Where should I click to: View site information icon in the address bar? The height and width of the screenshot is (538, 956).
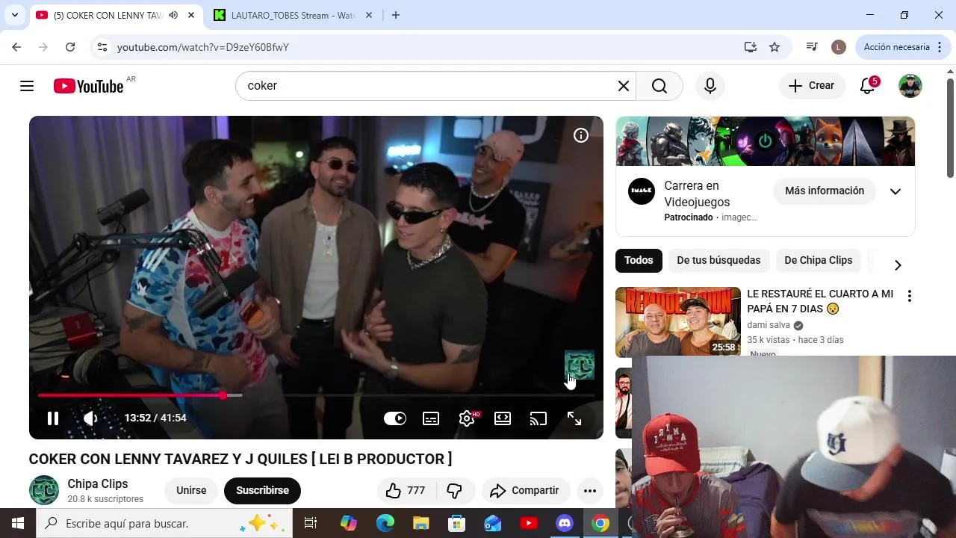(x=102, y=47)
